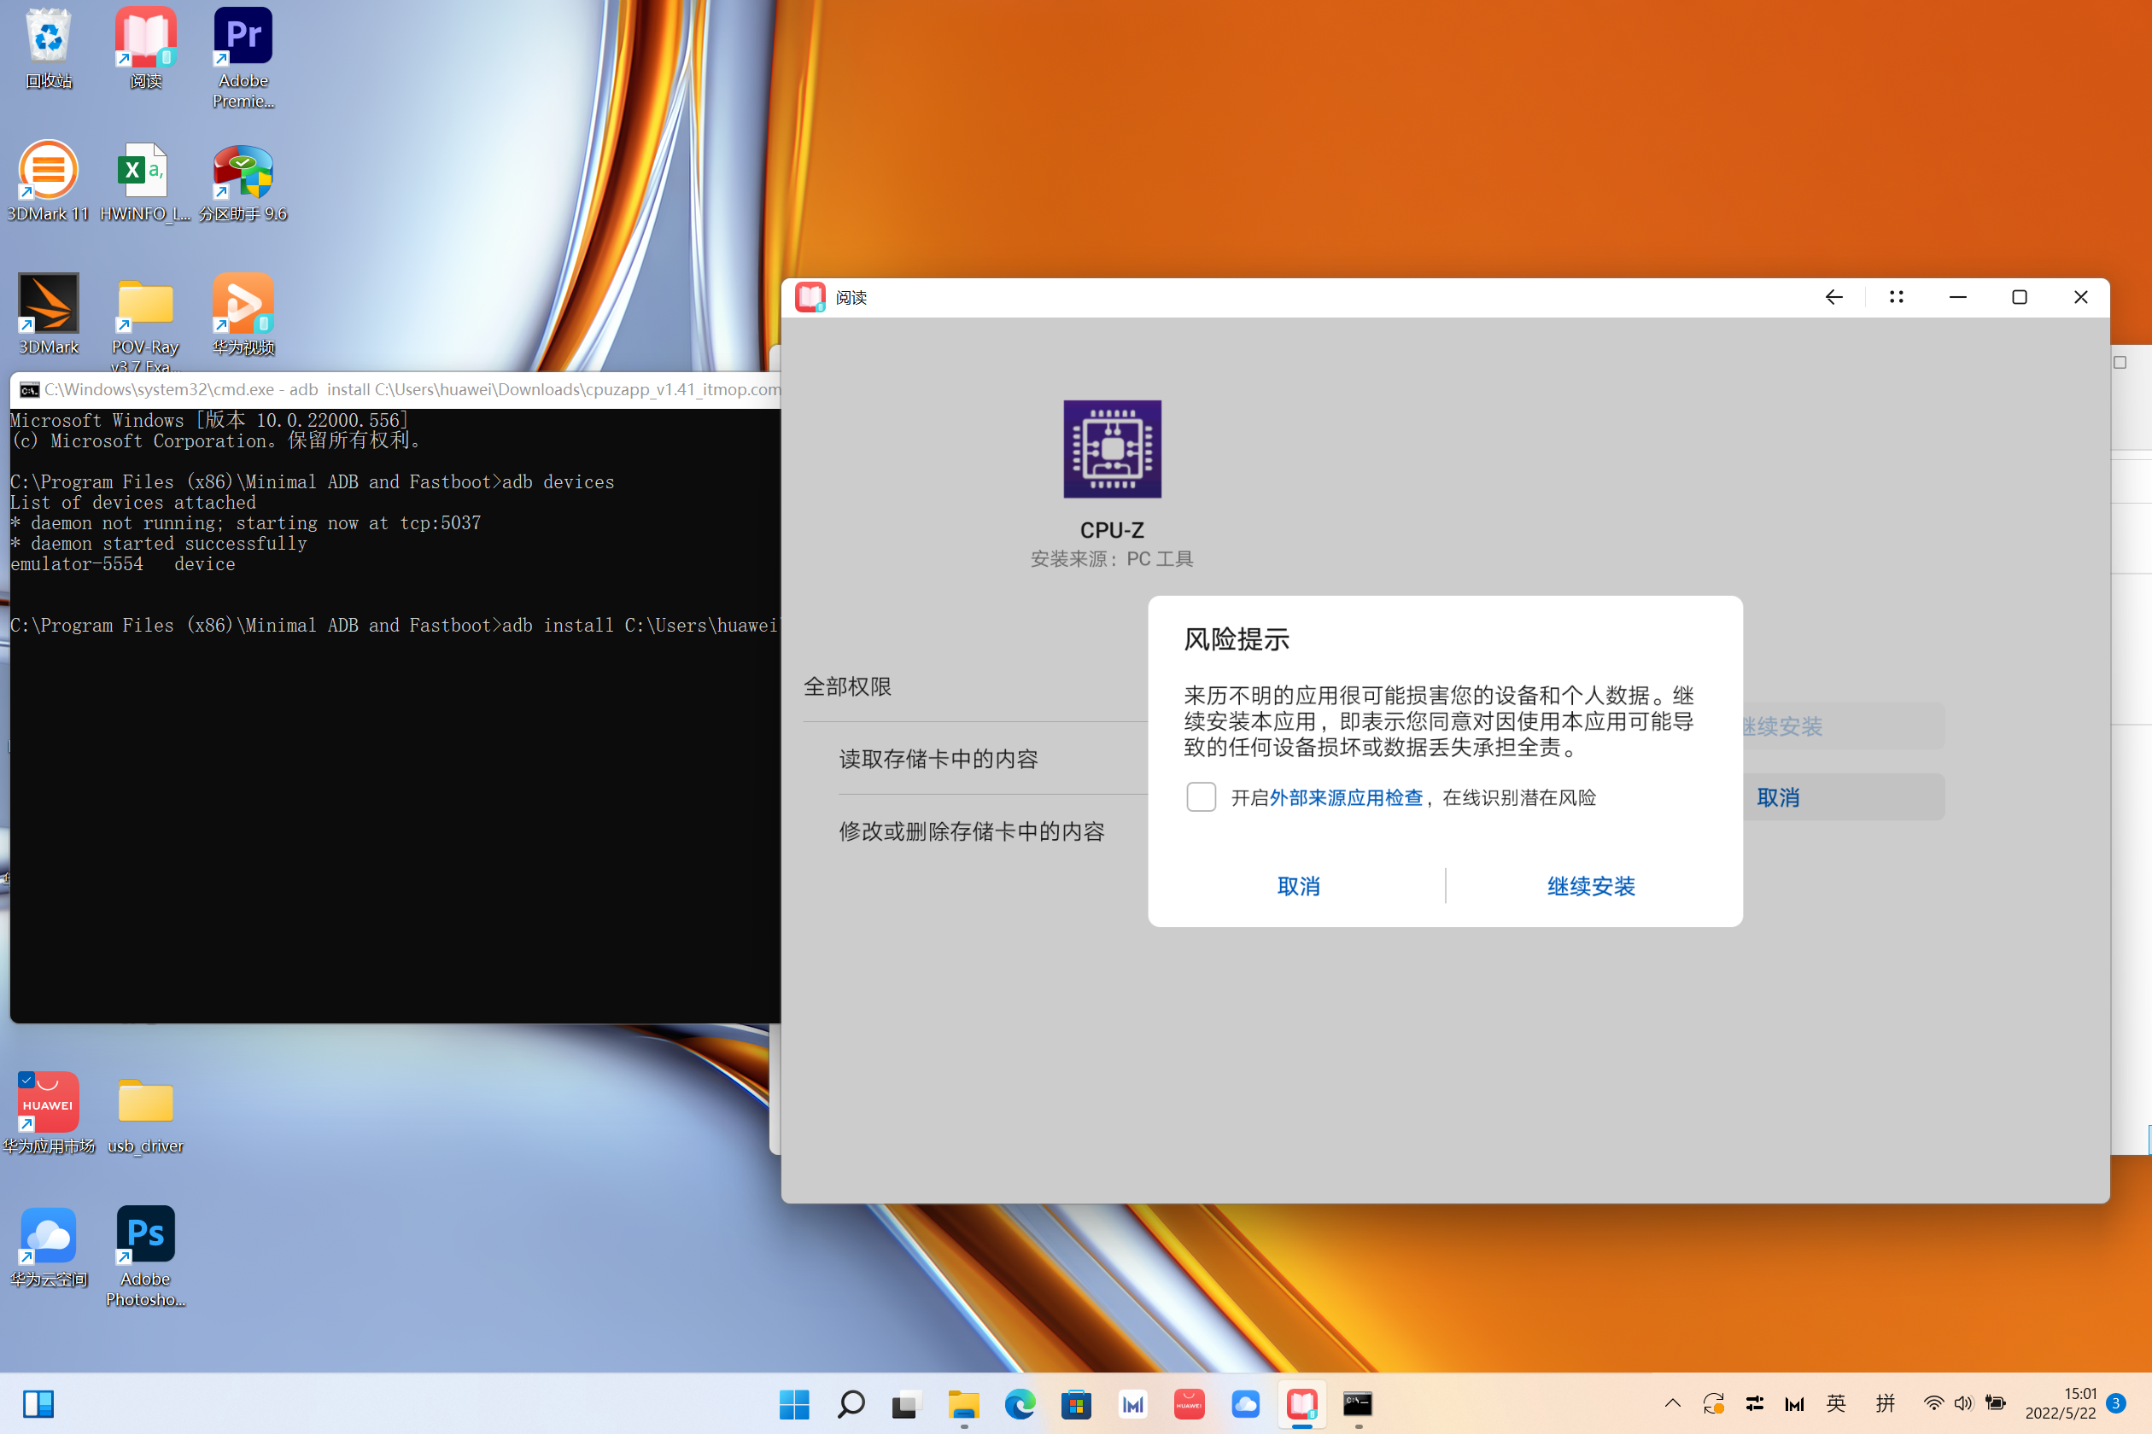The image size is (2152, 1434).
Task: Open the four-dot menu in 阅读 titlebar
Action: [1896, 297]
